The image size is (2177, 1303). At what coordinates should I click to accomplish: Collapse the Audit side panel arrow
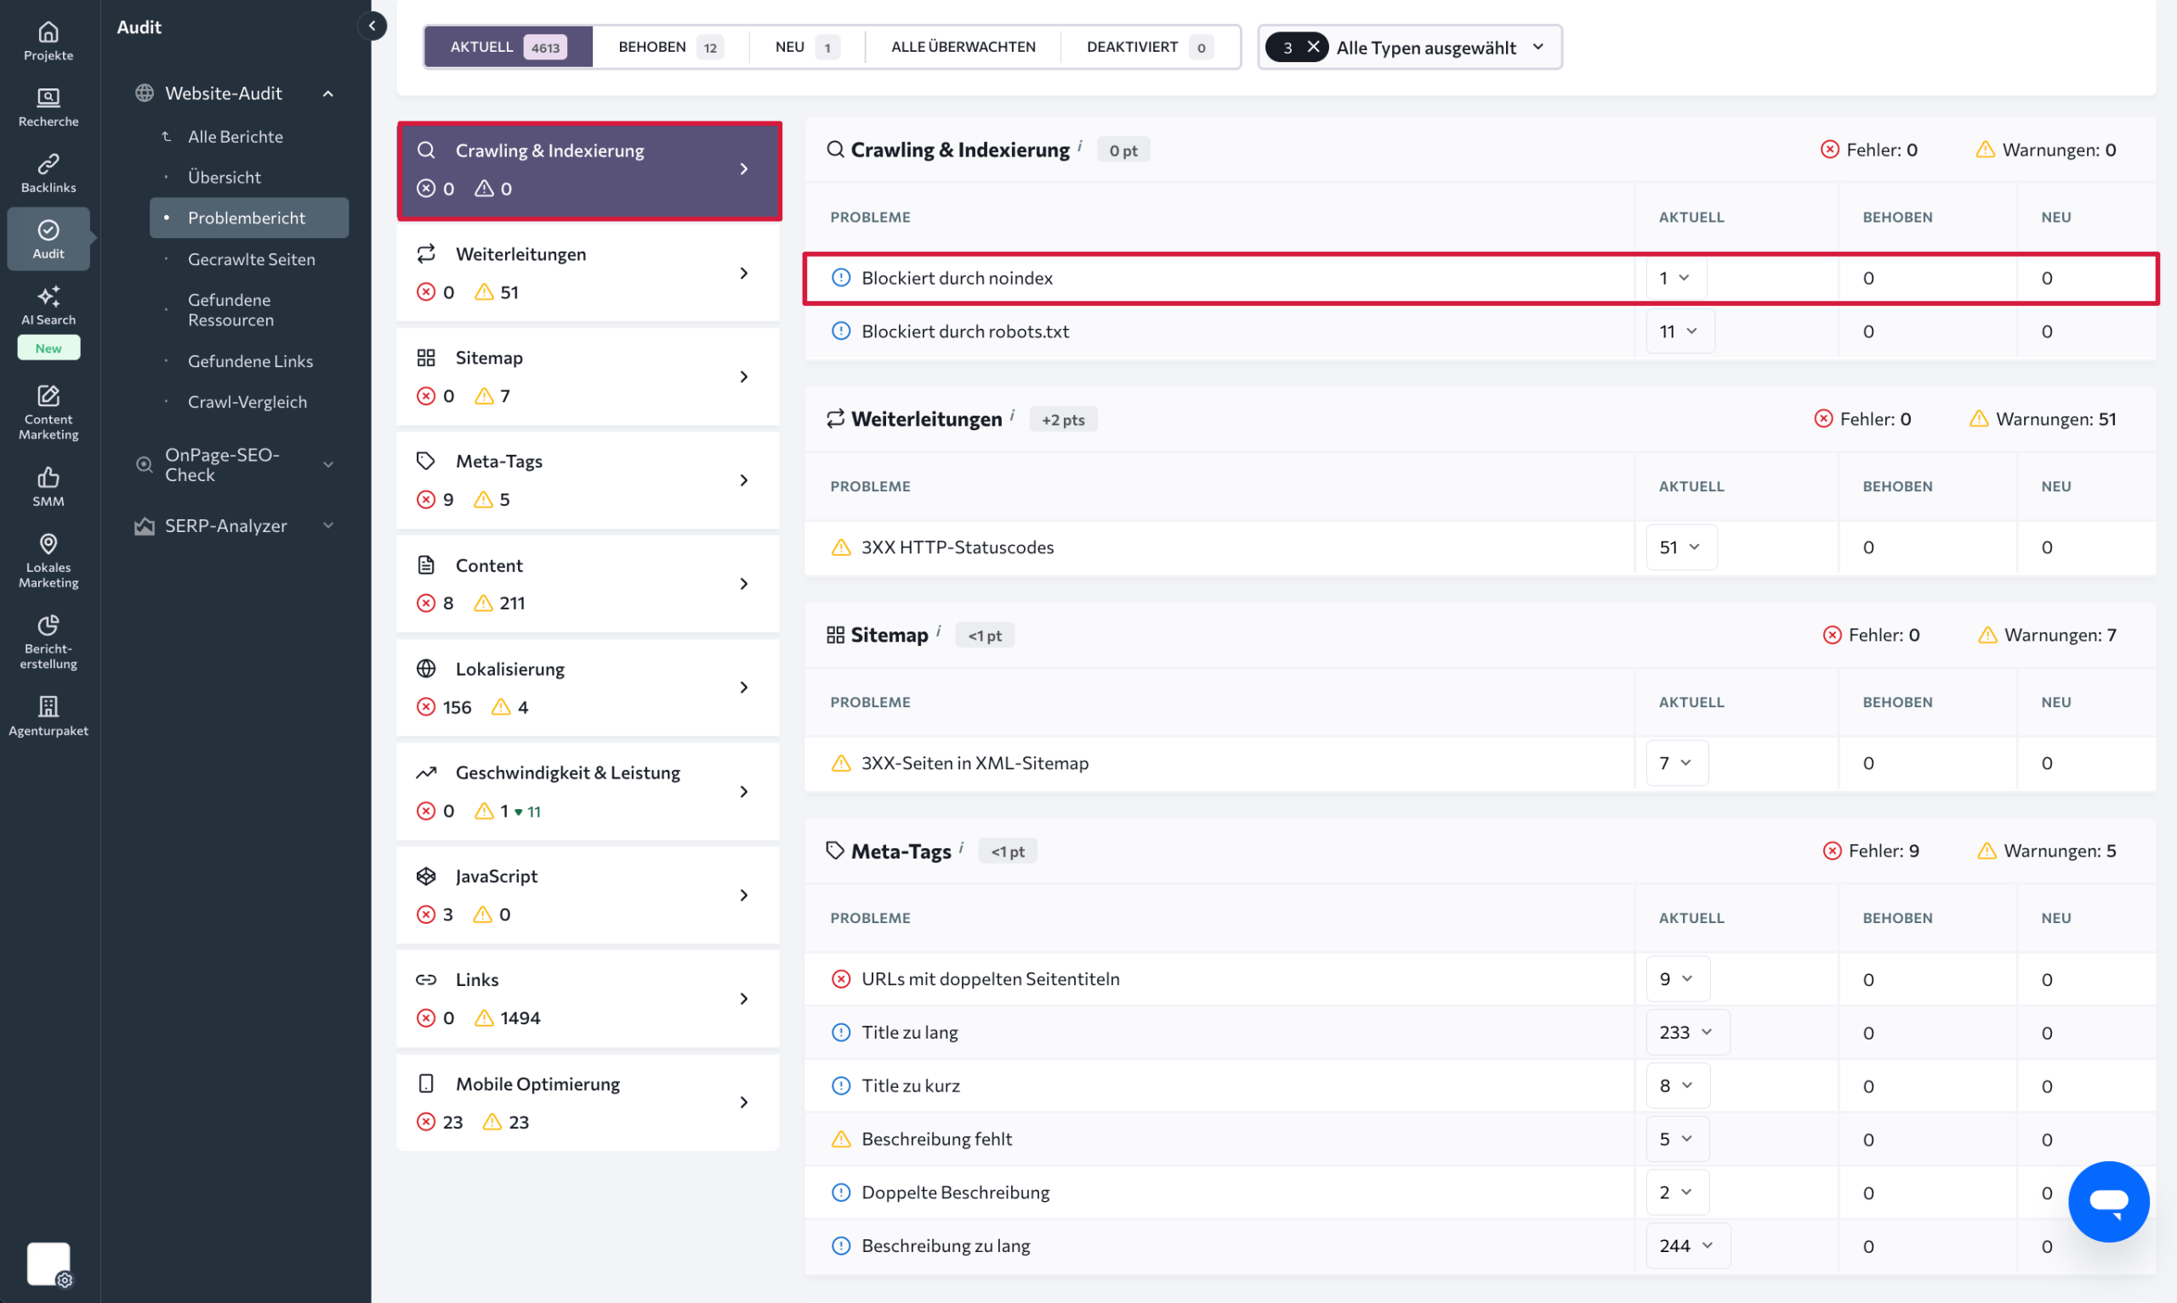372,26
